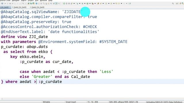The width and height of the screenshot is (184, 103).
Task: Click 'S4H, 800, s4hana1909' system info in status bar
Action: coord(123,102)
